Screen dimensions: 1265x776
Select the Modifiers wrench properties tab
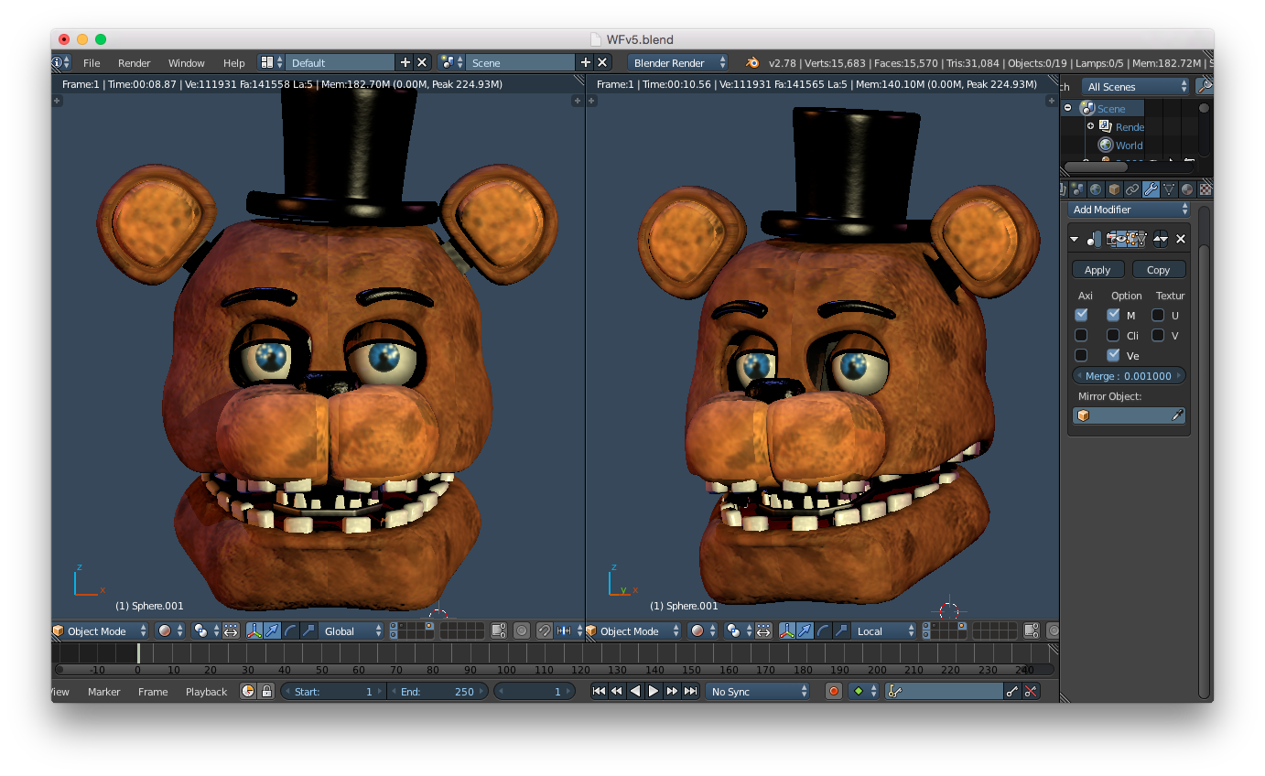(x=1151, y=189)
